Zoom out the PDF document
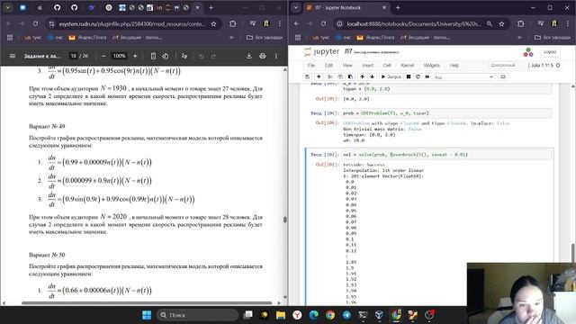576x324 pixels. tap(103, 56)
